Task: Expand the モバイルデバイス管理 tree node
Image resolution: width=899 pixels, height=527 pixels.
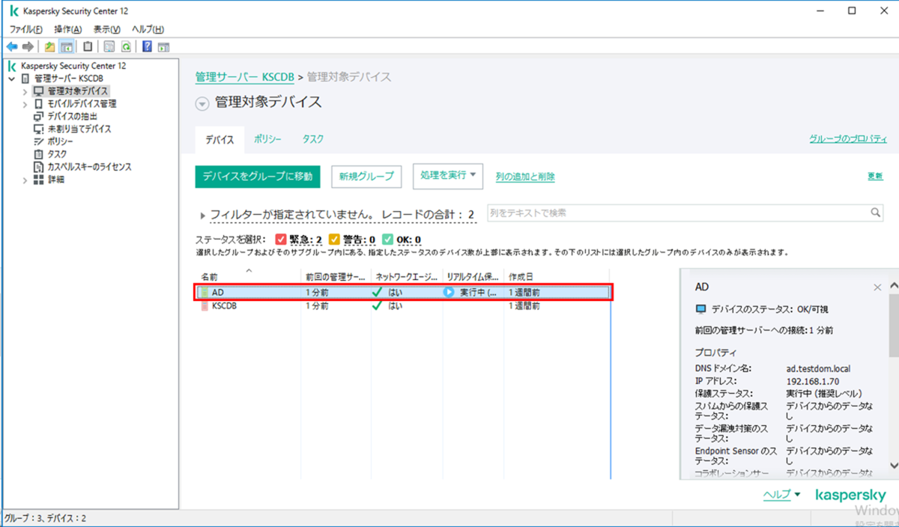Action: [25, 104]
